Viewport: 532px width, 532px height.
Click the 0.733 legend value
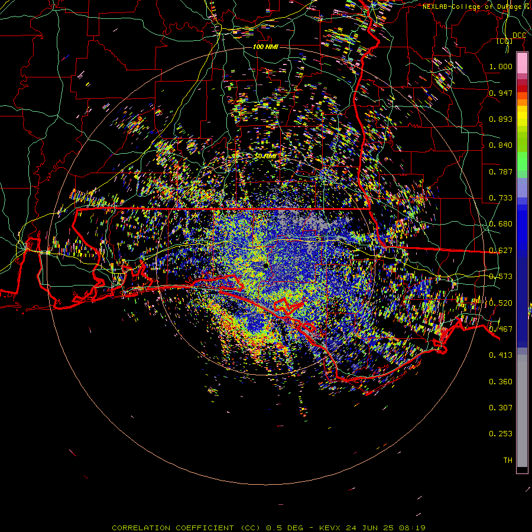501,198
